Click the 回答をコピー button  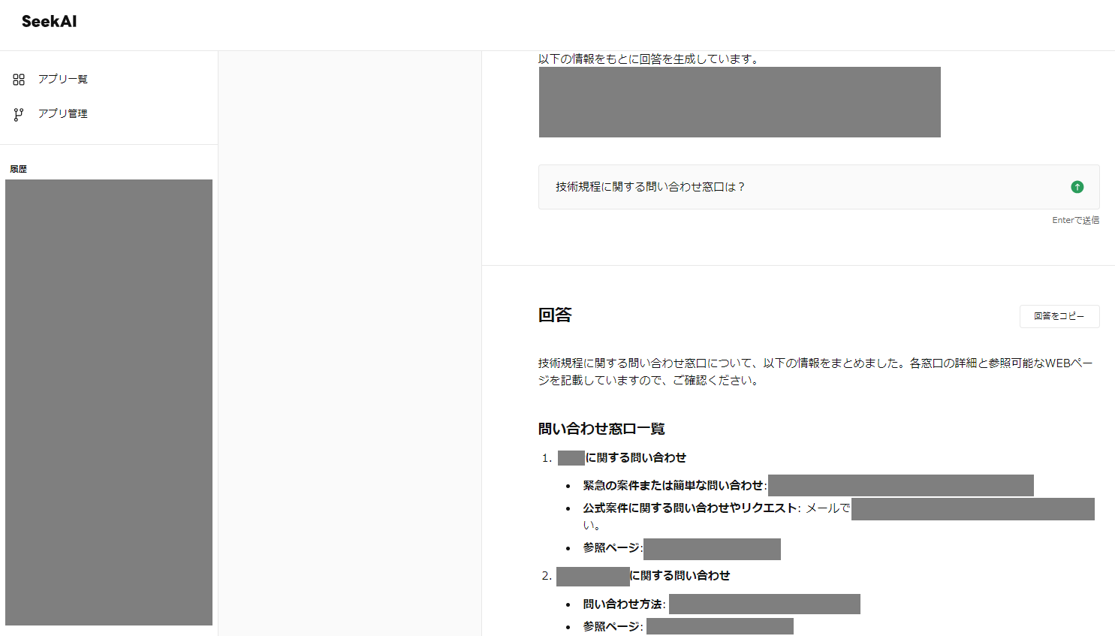click(1059, 316)
